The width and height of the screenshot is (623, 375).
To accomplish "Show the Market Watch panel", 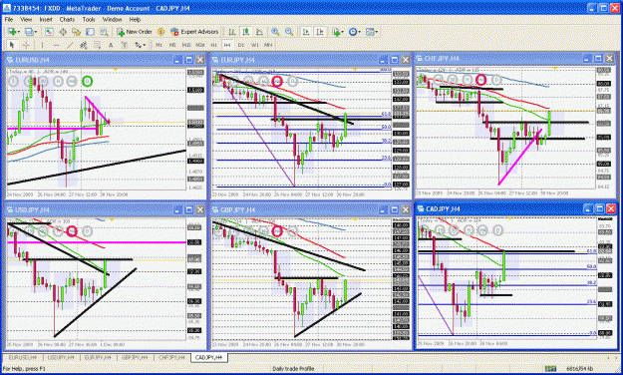I will (x=49, y=32).
